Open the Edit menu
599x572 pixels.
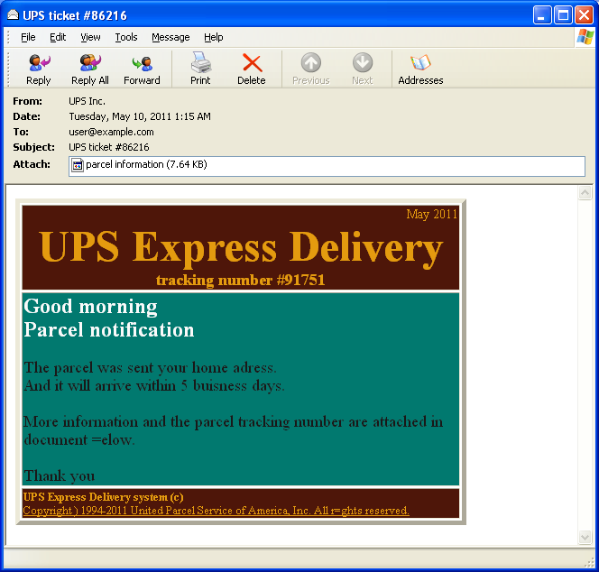pyautogui.click(x=58, y=37)
